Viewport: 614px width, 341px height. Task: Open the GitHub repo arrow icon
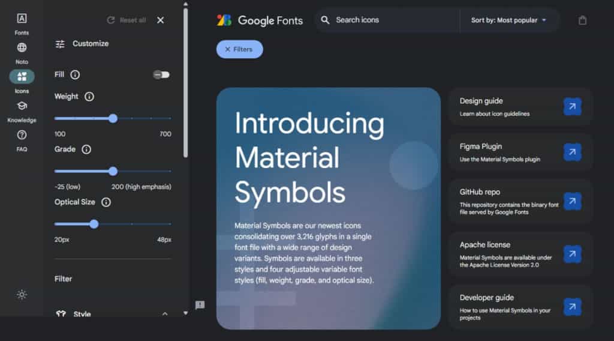[x=572, y=201]
